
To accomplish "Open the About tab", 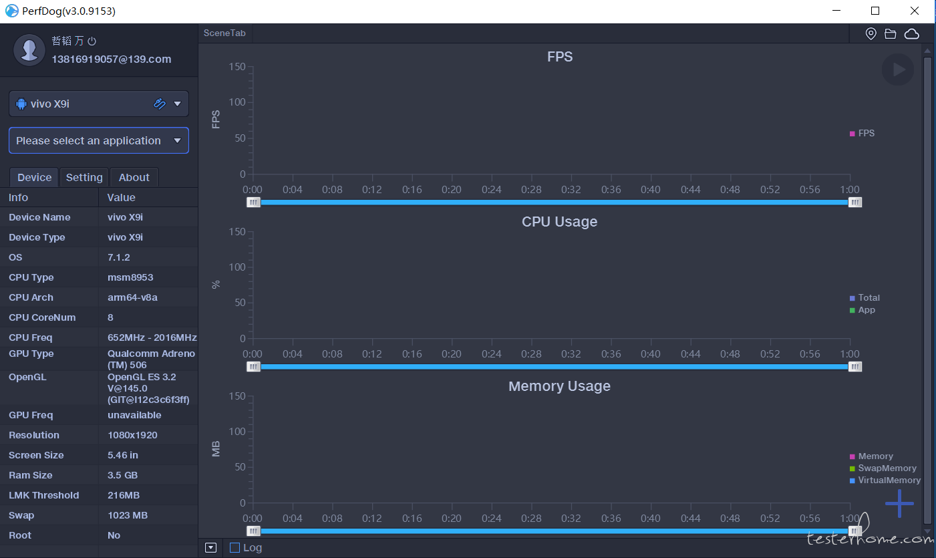I will (x=134, y=178).
